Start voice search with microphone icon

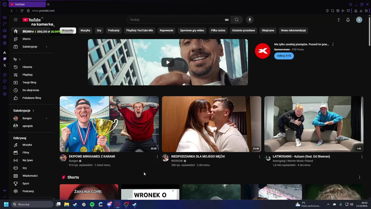[250, 20]
